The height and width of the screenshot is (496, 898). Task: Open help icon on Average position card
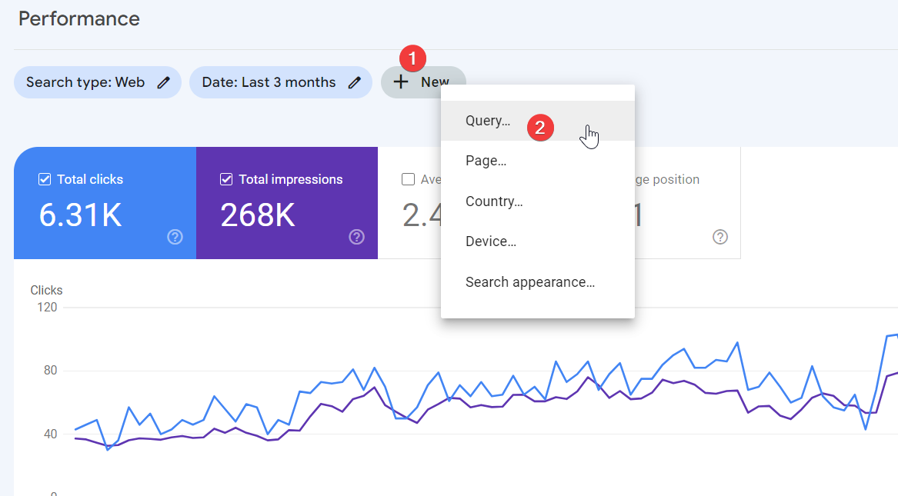coord(720,237)
